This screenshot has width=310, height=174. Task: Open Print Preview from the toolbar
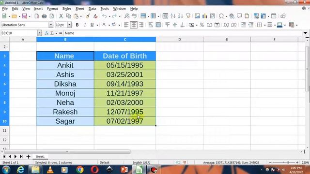pyautogui.click(x=52, y=16)
